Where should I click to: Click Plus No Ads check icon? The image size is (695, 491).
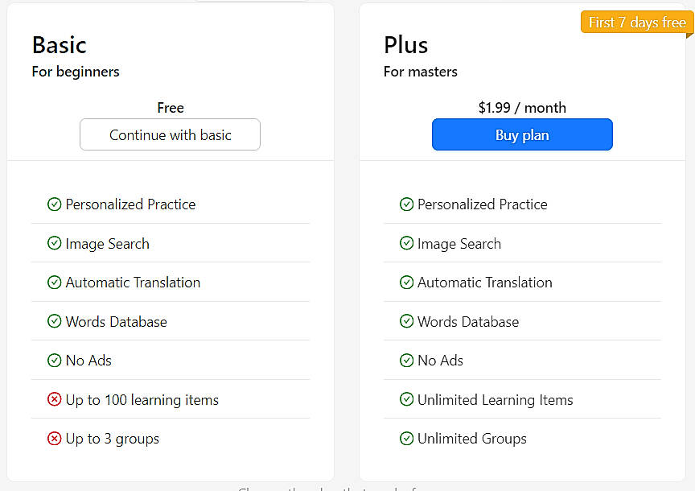point(406,360)
